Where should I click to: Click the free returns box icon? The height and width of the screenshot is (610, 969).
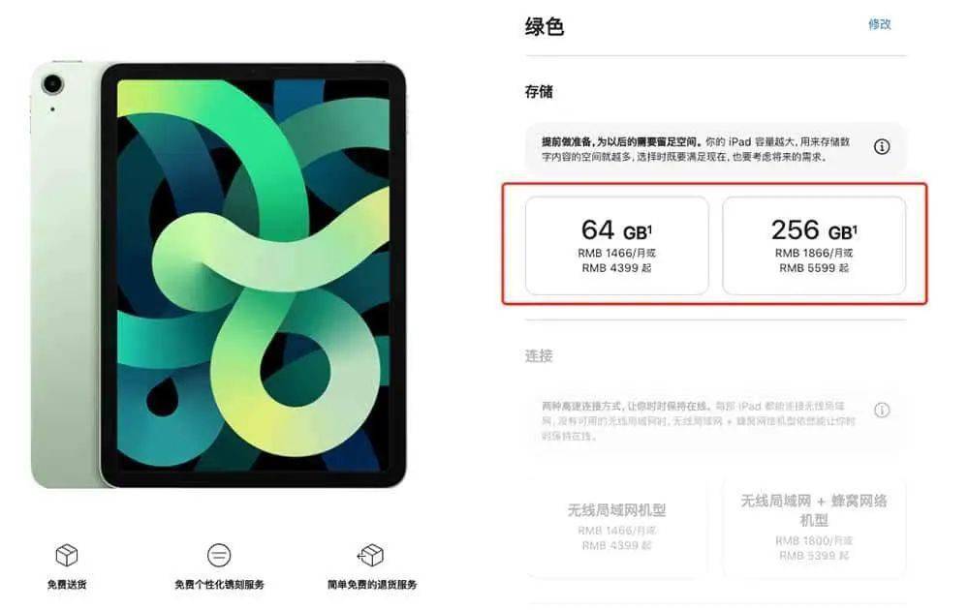371,555
